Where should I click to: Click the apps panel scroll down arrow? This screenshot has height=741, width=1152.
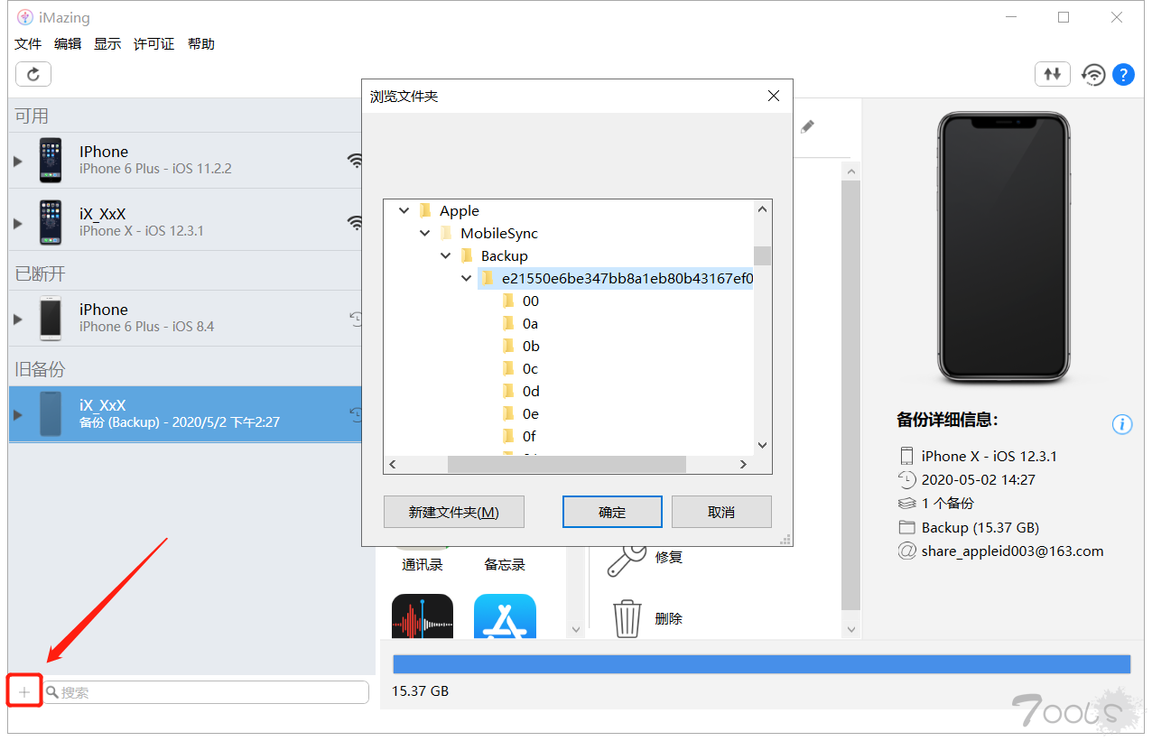point(574,629)
